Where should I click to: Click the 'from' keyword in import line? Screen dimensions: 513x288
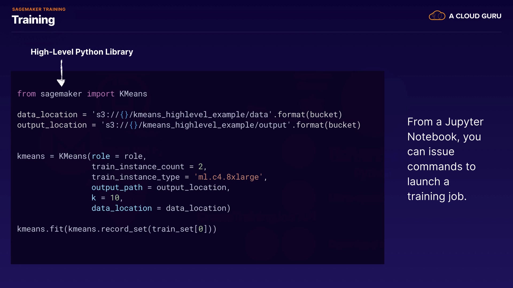(26, 94)
